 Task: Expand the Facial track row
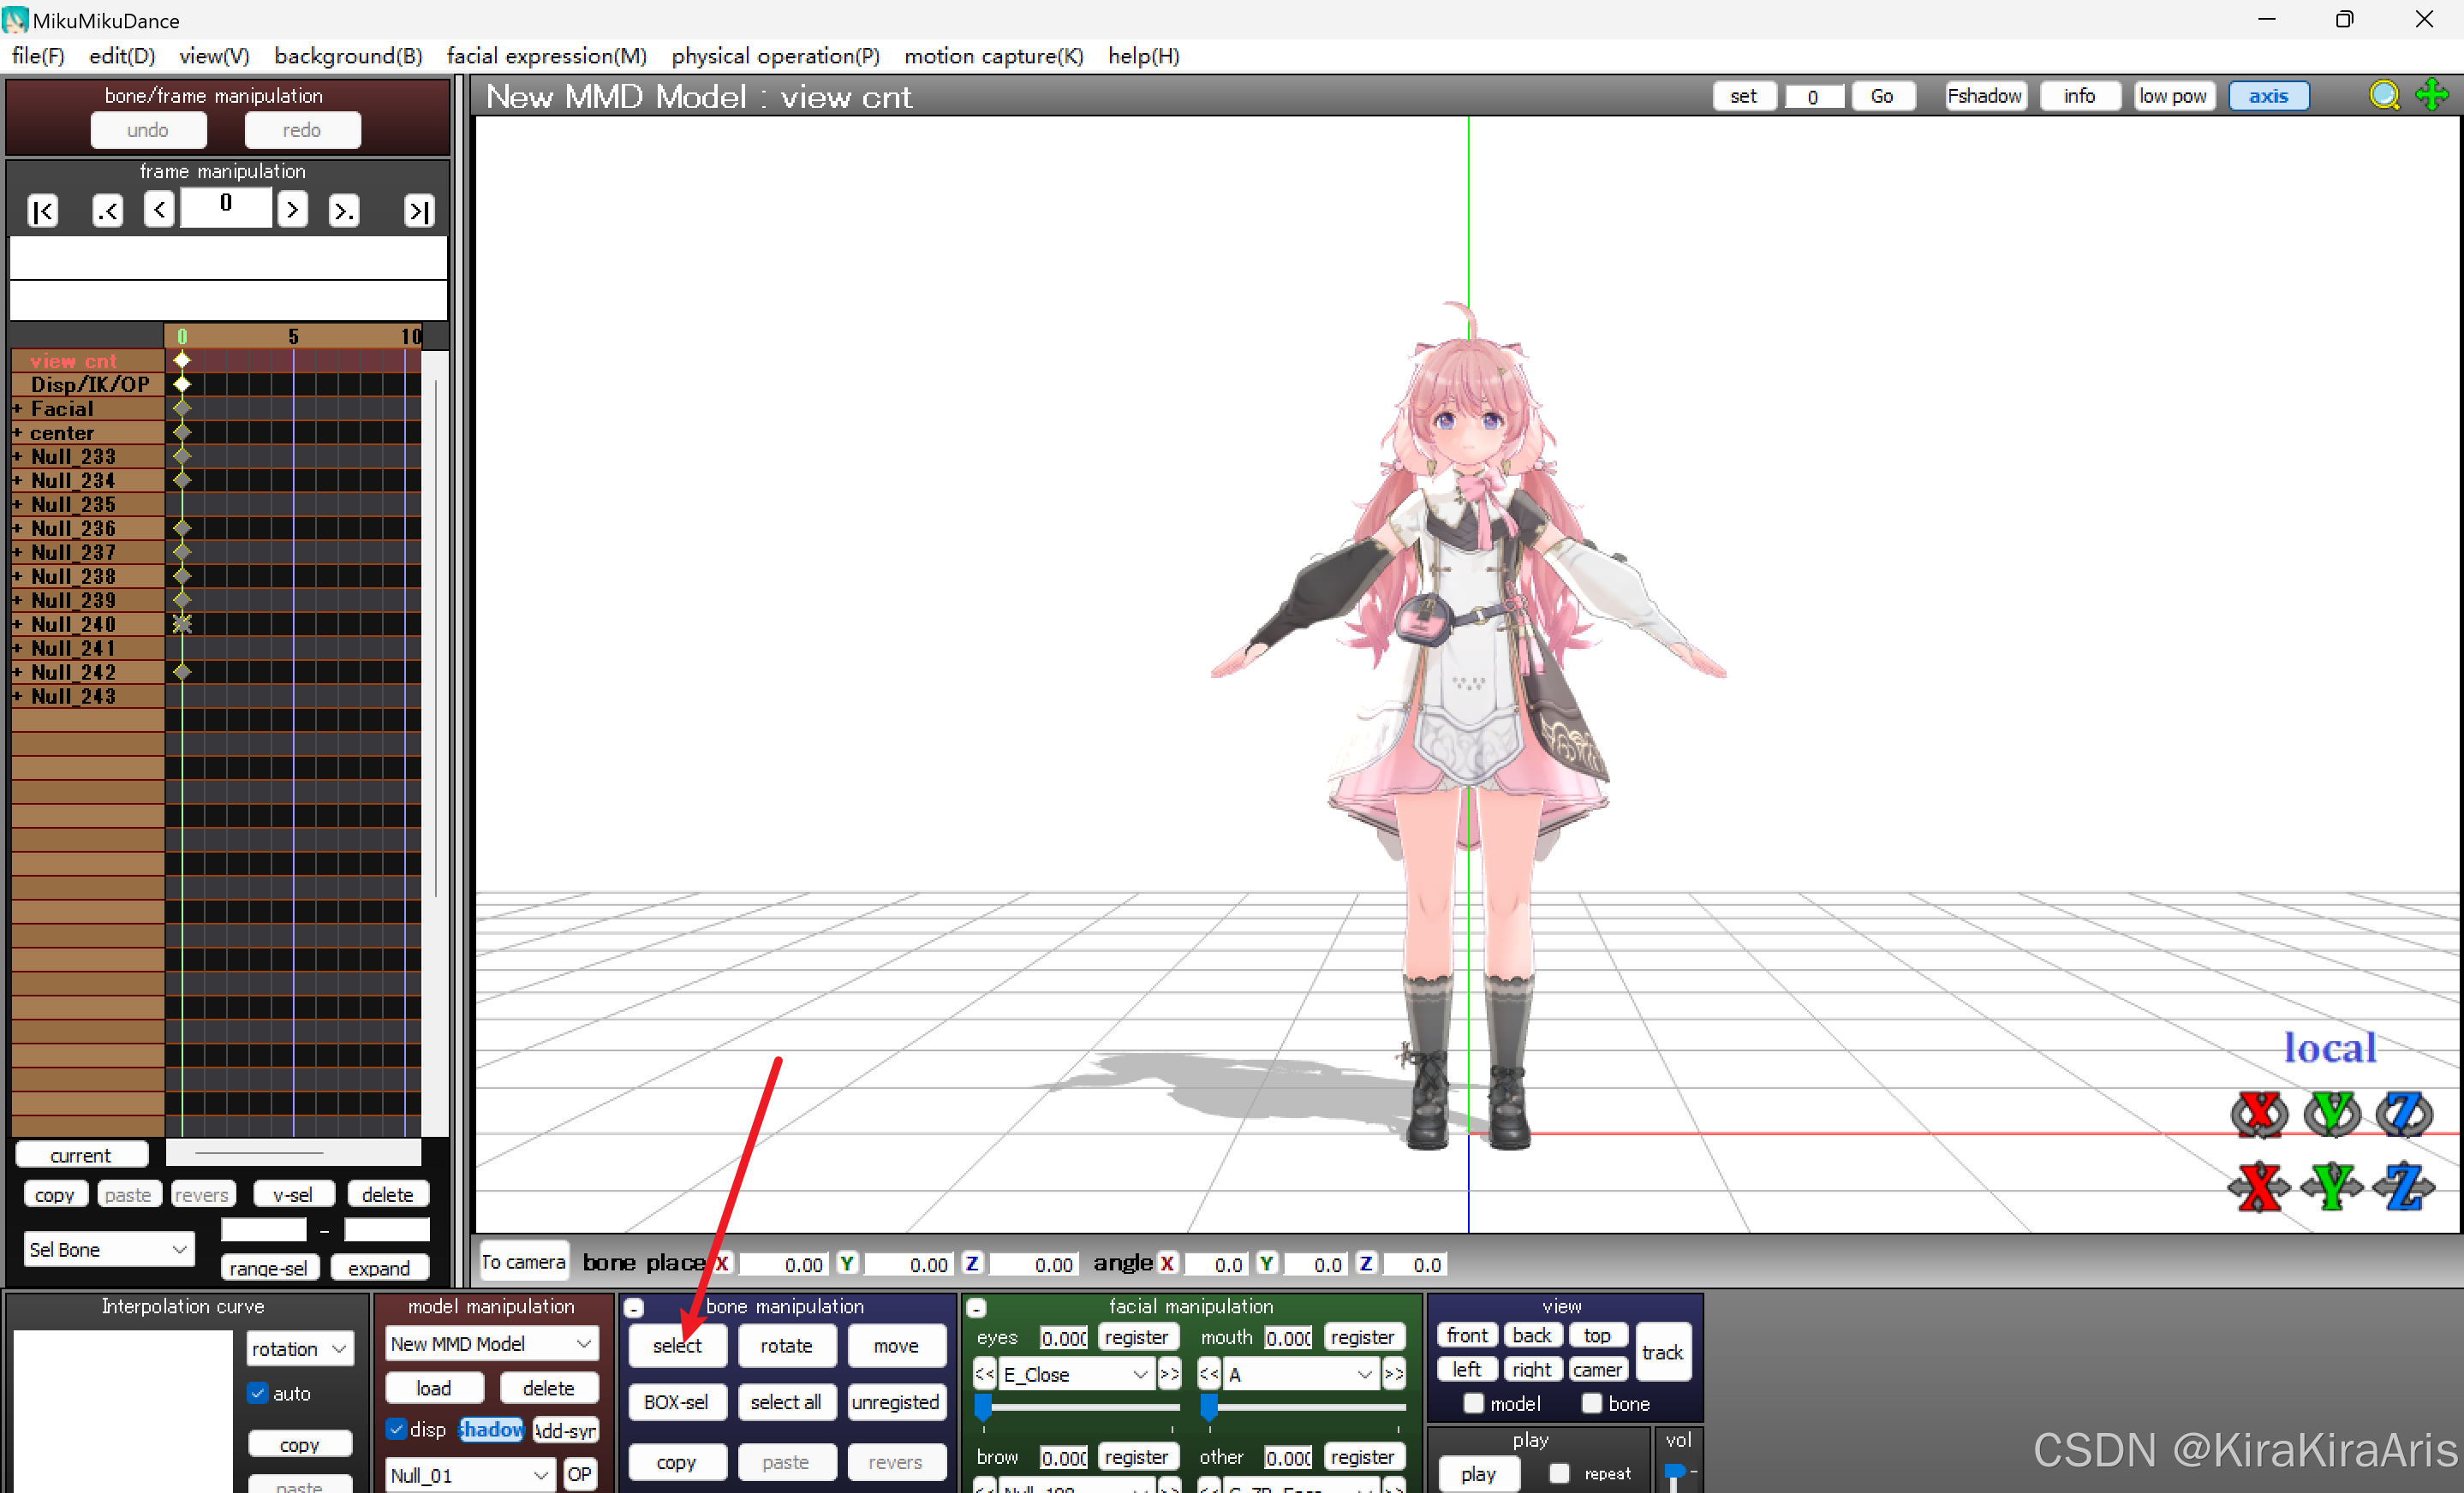coord(18,408)
